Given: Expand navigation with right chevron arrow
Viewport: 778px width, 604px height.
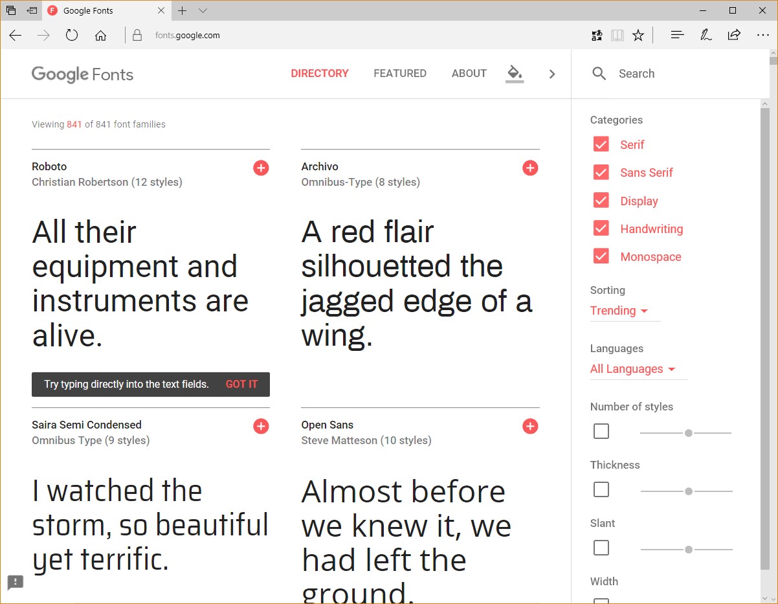Looking at the screenshot, I should (x=552, y=74).
